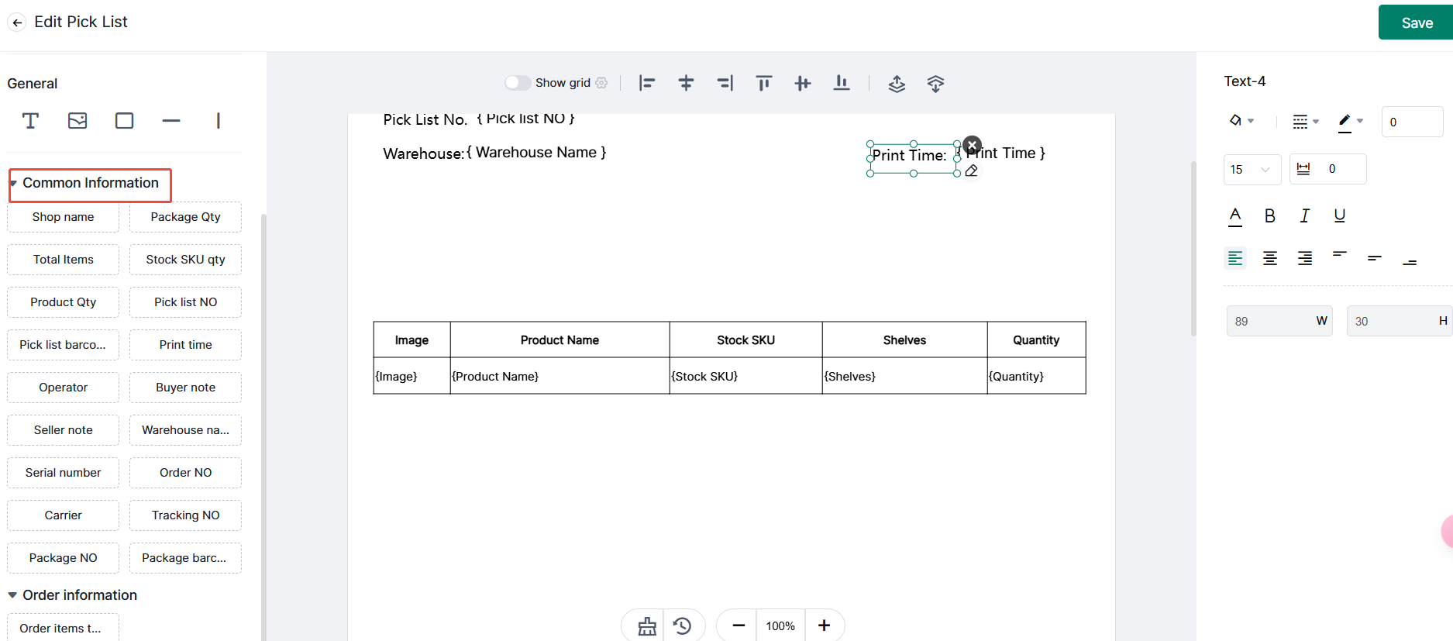Add the Shop name field

63,217
